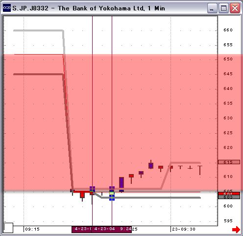Close the Bank of Yokohama chart window
243x236 pixels.
point(235,8)
